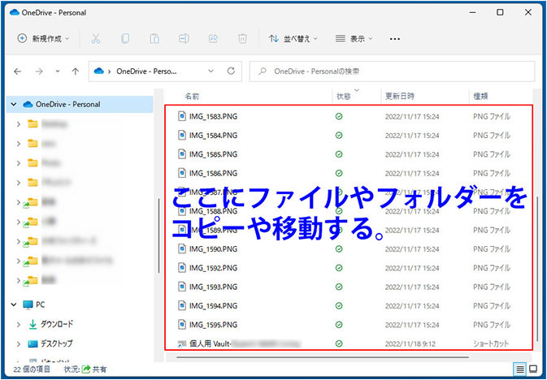Expand the address bar history dropdown
The image size is (547, 380).
(211, 71)
